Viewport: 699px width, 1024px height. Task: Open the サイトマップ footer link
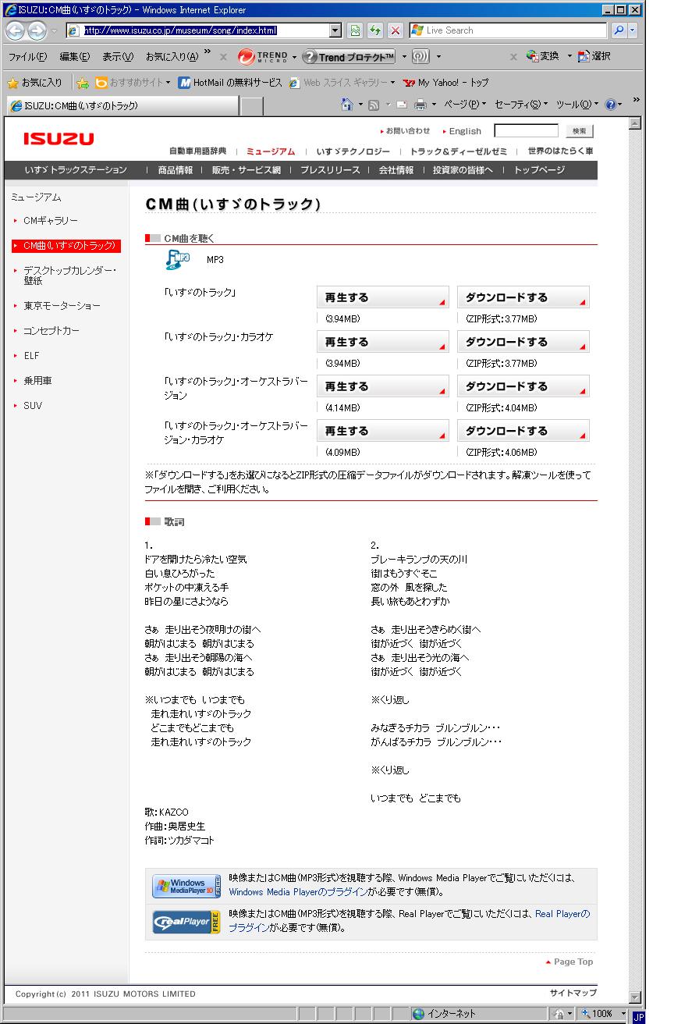pos(573,993)
